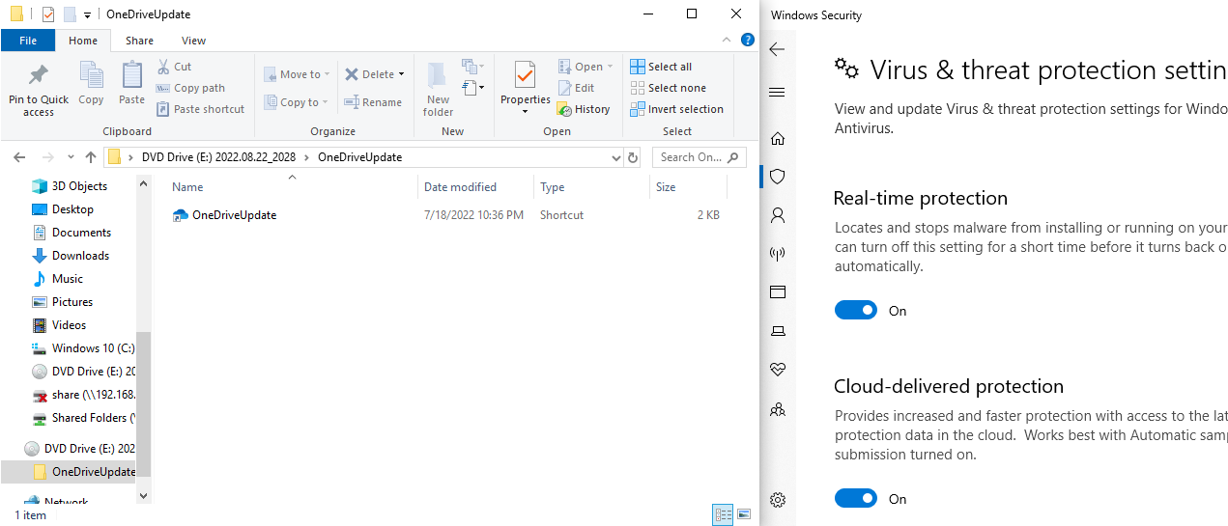This screenshot has width=1228, height=526.
Task: Open Virus & threat protection shield icon
Action: pyautogui.click(x=778, y=177)
